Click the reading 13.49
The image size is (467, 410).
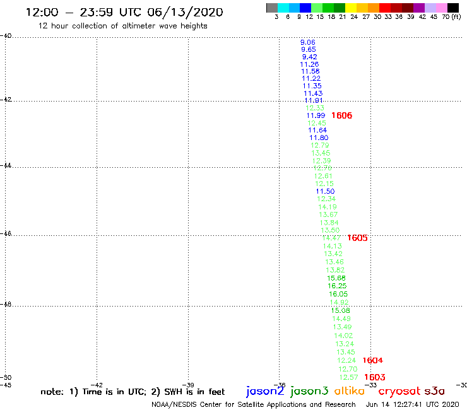click(x=342, y=327)
